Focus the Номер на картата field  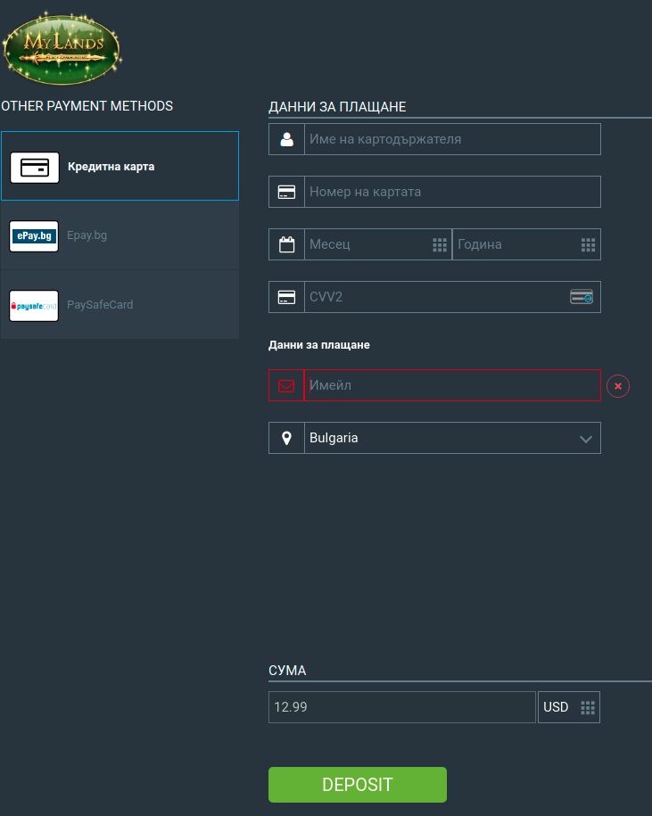click(x=452, y=192)
